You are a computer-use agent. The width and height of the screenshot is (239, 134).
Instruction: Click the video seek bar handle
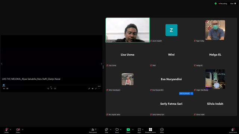4,85
